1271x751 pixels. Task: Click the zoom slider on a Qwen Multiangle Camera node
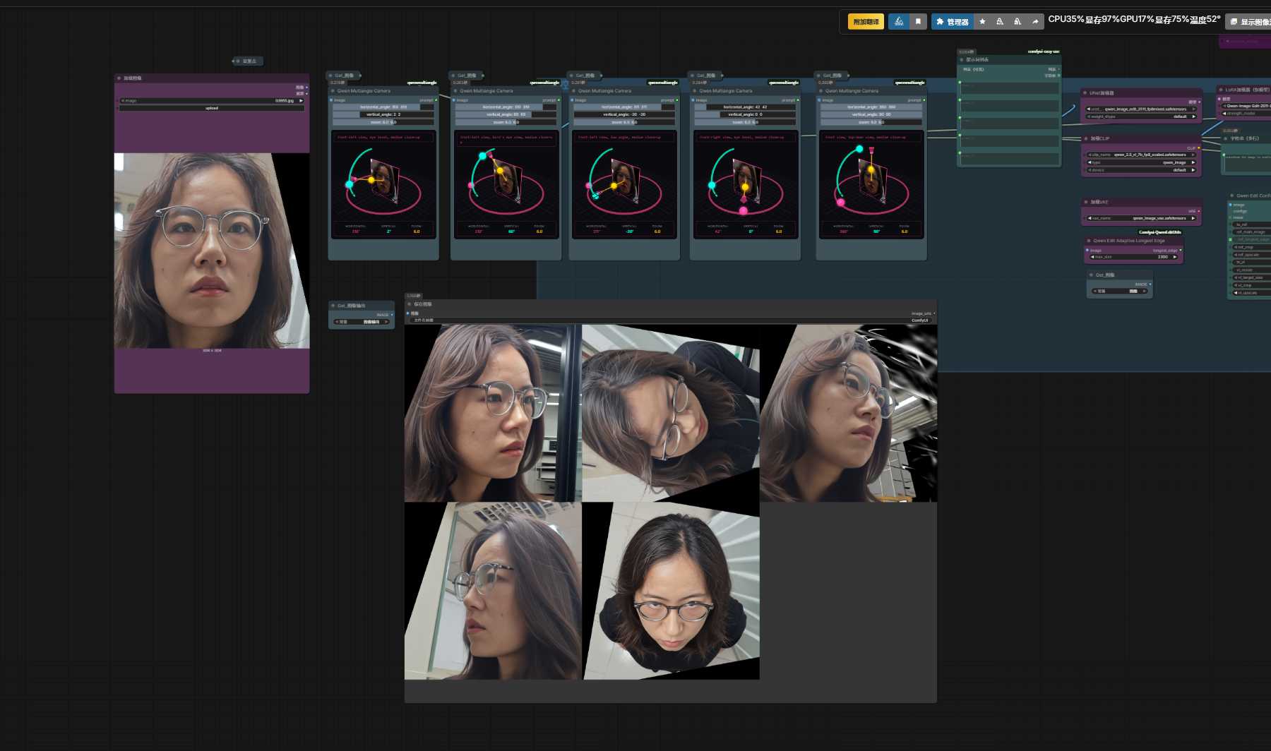pos(385,121)
